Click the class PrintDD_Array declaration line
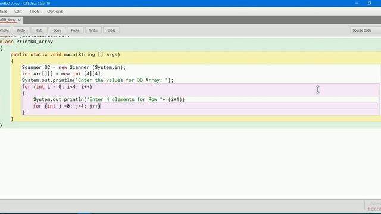 26,42
